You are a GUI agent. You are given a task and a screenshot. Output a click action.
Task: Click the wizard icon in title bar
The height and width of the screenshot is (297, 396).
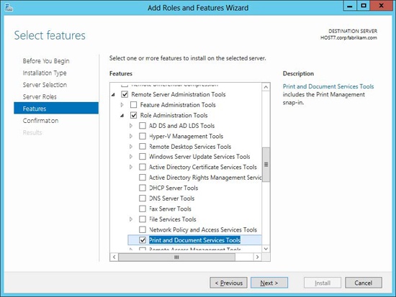(9, 8)
